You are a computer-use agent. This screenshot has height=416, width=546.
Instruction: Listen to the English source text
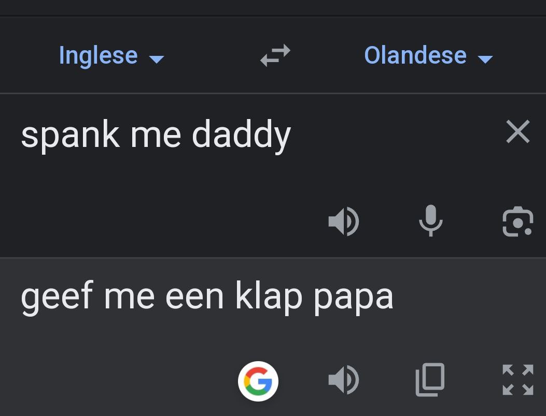pos(343,221)
